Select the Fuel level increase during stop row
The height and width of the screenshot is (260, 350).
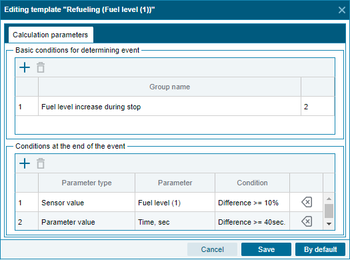pyautogui.click(x=175, y=107)
